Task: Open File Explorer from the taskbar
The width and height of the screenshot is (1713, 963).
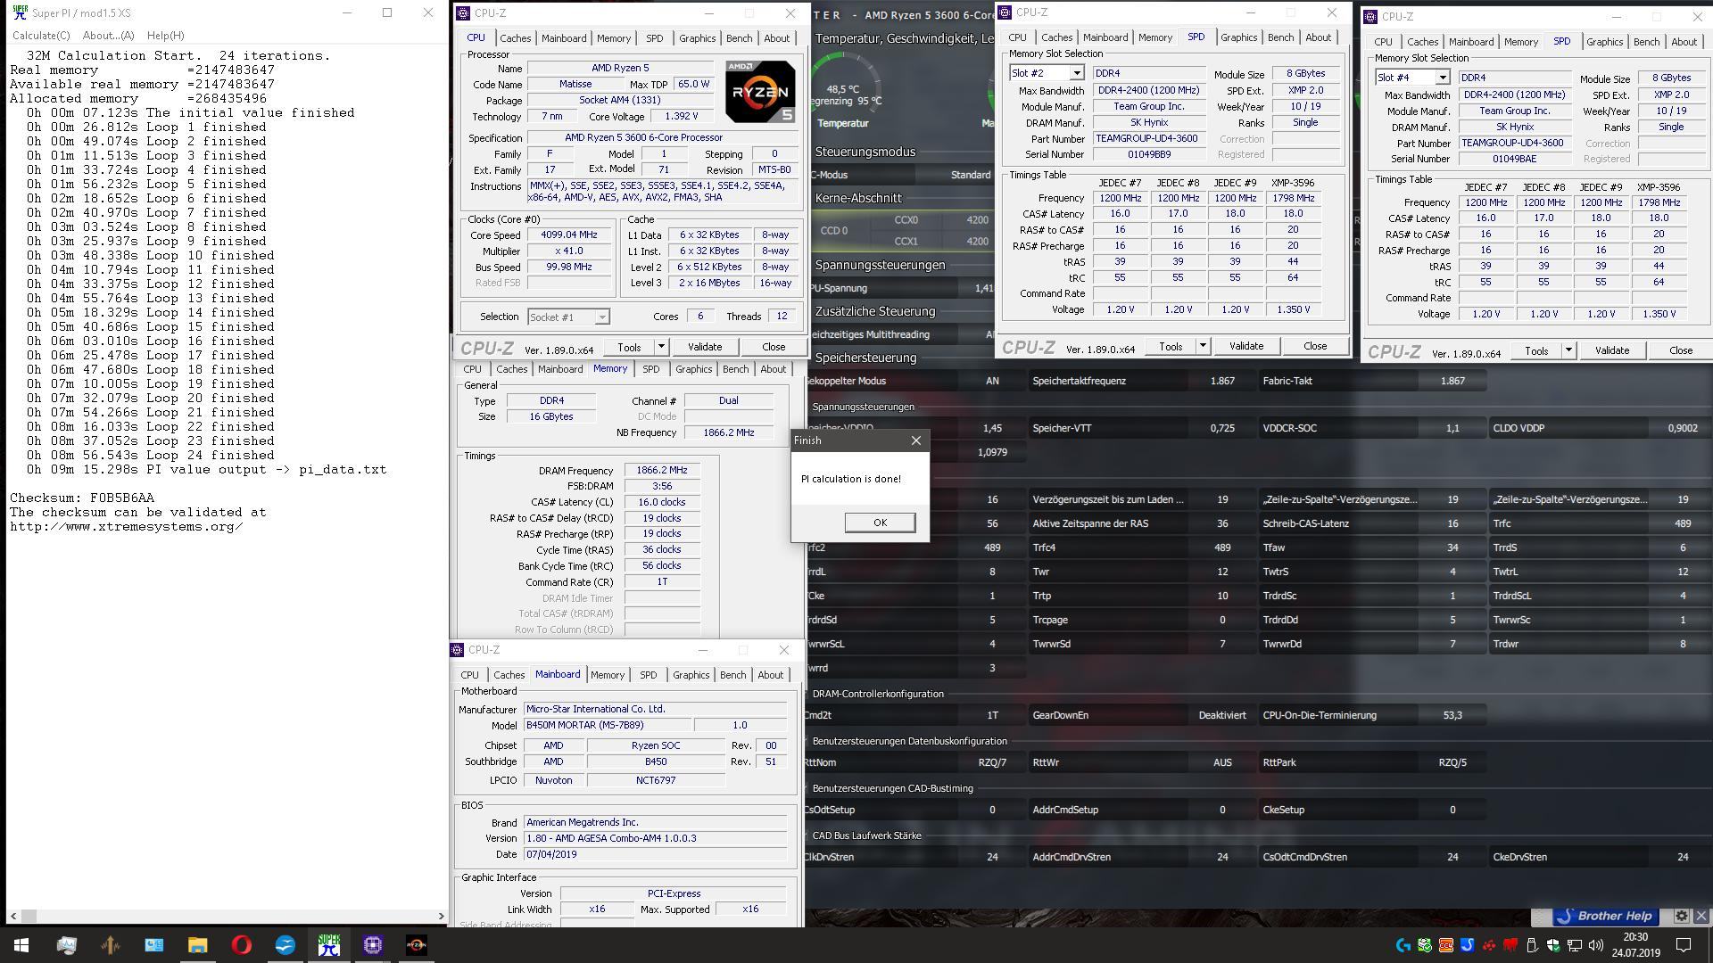Action: click(x=197, y=945)
